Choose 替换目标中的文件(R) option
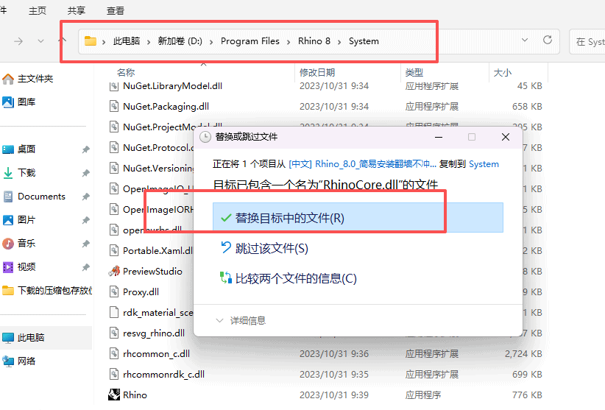This screenshot has height=410, width=605. [358, 218]
